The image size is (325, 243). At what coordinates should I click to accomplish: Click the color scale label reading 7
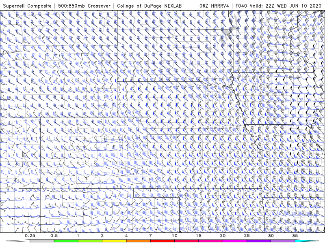click(x=150, y=236)
